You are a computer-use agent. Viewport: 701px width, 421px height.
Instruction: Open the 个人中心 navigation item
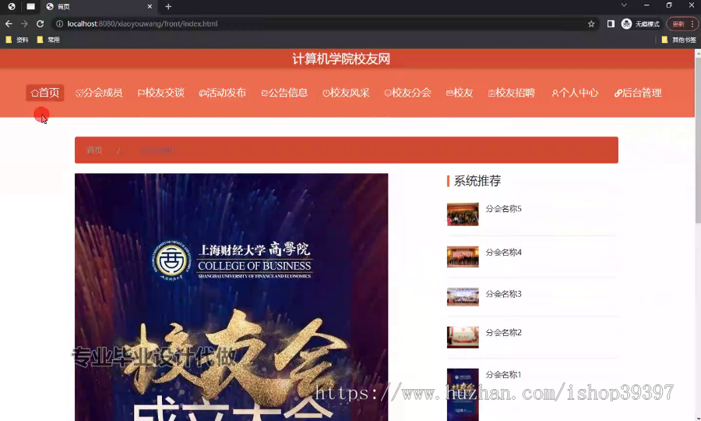pos(575,93)
